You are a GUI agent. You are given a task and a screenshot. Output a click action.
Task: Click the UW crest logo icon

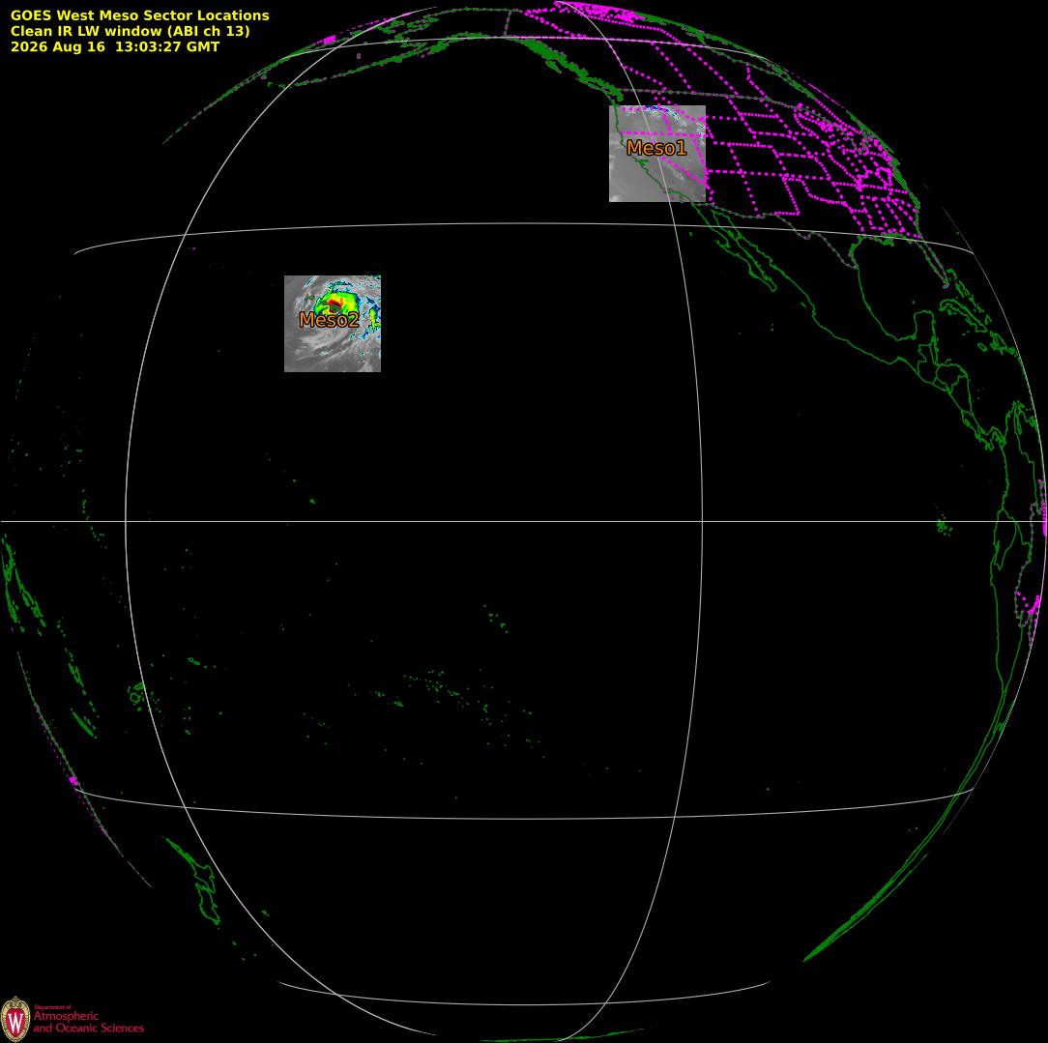tap(15, 1019)
